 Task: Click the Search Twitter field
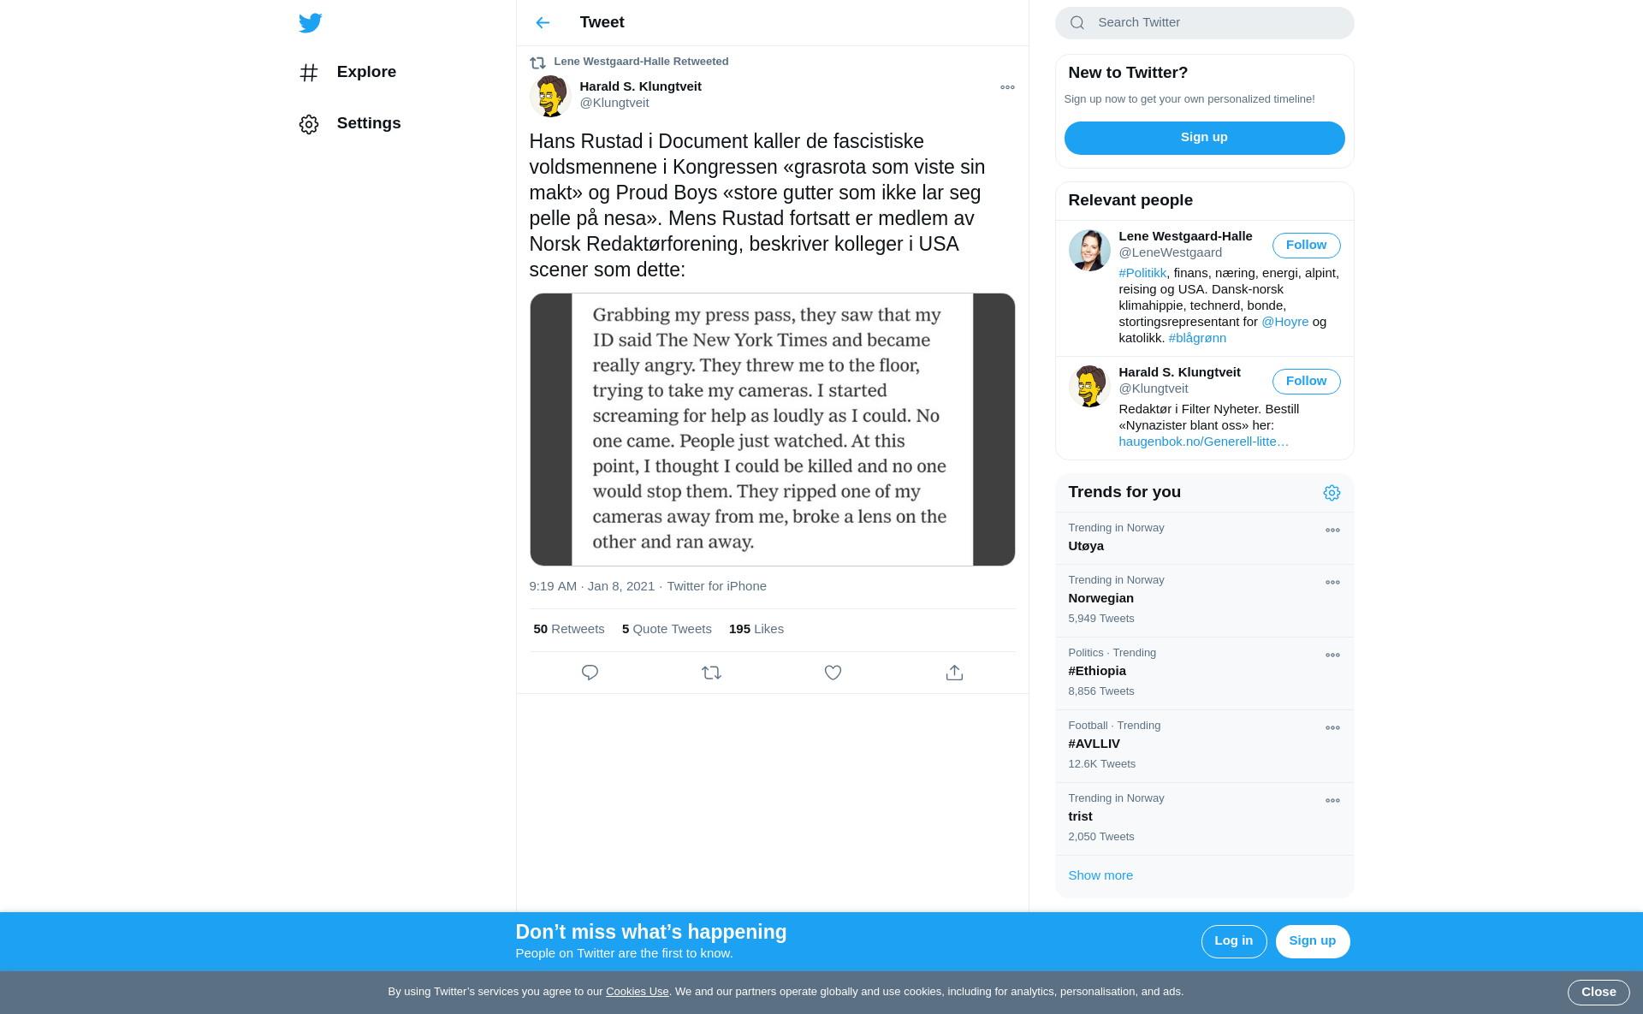tap(1204, 23)
